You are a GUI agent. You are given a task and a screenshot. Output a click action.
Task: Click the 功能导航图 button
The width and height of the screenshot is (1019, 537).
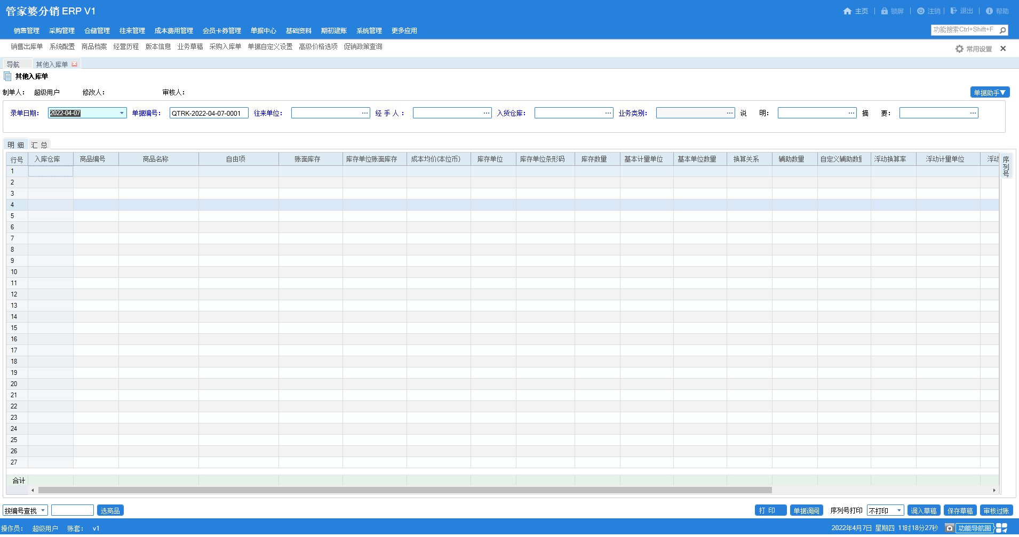[975, 528]
